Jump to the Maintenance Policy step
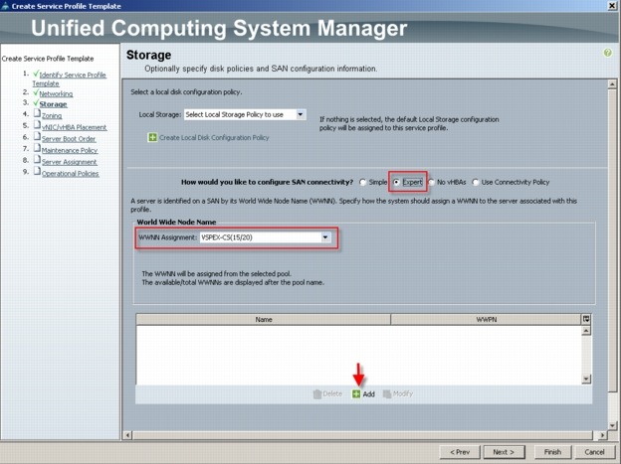The image size is (621, 464). pyautogui.click(x=70, y=150)
